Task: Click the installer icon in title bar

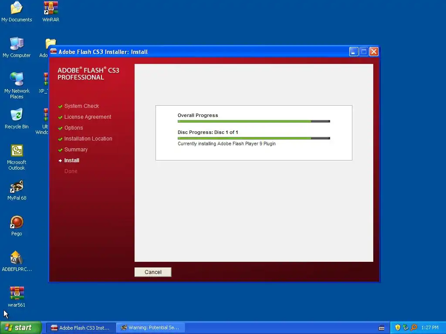Action: point(54,51)
